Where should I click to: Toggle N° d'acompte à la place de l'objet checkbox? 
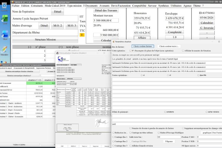(x=131, y=51)
